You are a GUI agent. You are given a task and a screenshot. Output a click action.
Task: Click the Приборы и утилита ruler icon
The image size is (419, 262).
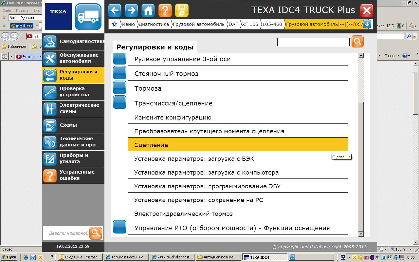point(50,159)
